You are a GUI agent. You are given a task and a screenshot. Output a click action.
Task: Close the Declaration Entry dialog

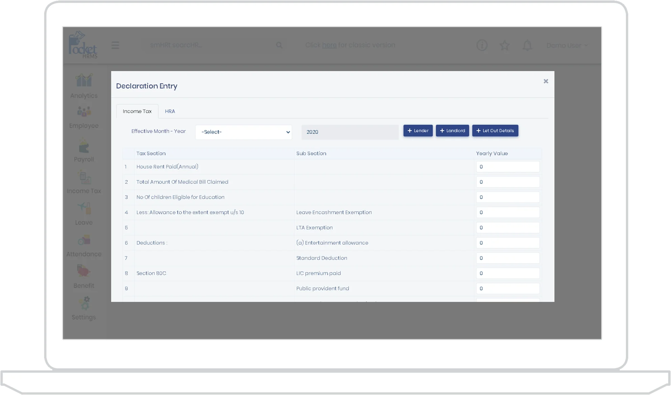(x=546, y=81)
